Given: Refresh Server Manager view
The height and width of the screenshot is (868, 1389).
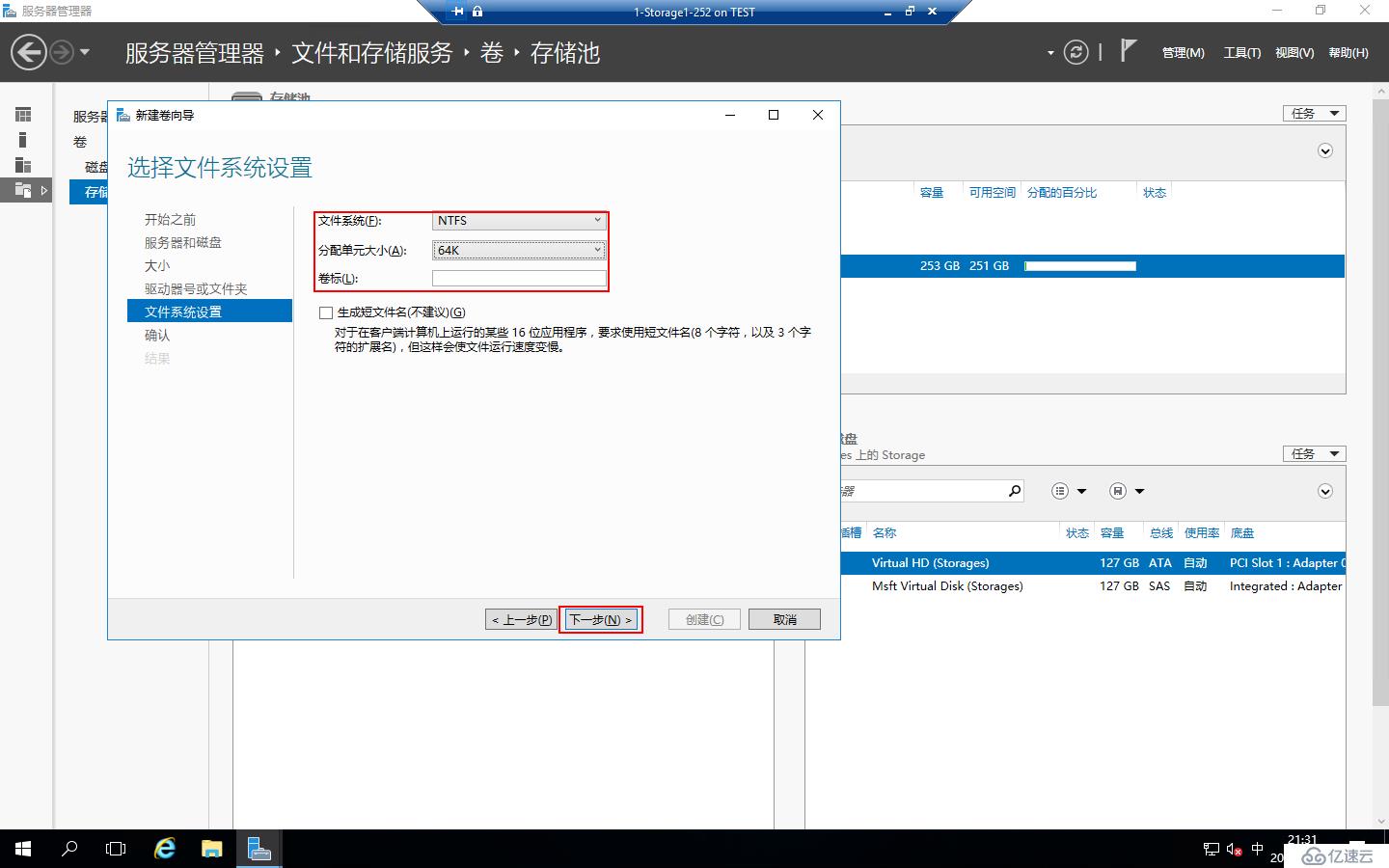Looking at the screenshot, I should (x=1076, y=52).
